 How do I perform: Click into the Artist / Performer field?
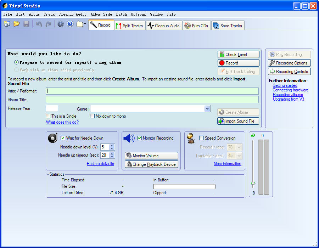(152, 91)
